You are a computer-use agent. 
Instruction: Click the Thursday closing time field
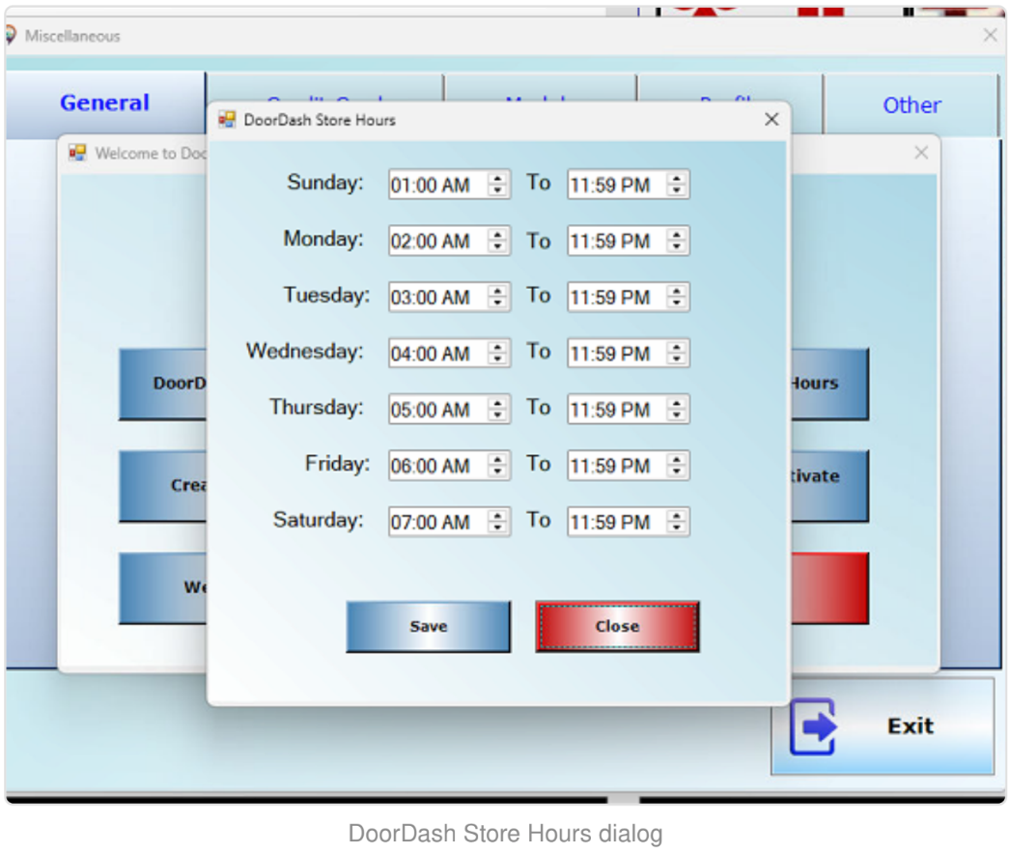click(x=628, y=409)
